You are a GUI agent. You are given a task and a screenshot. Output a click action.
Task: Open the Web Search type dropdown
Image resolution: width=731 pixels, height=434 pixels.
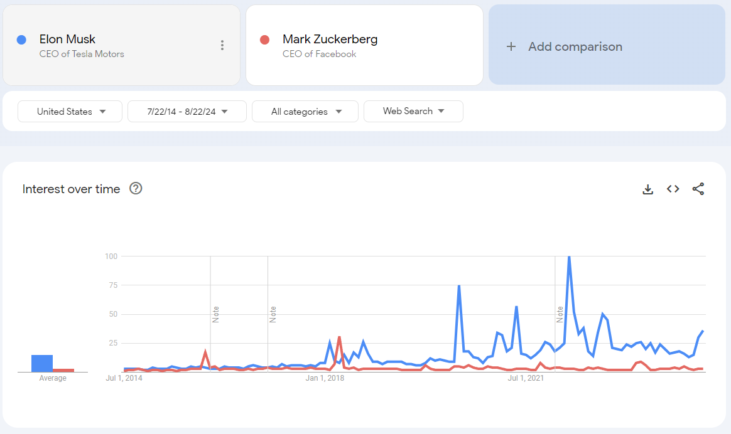pos(413,111)
